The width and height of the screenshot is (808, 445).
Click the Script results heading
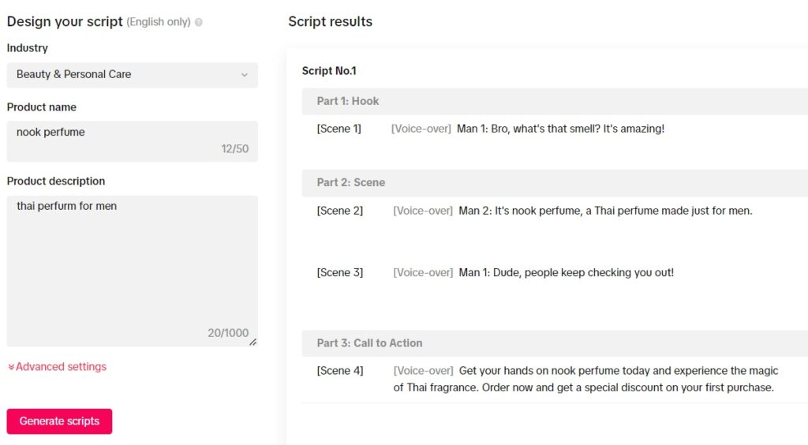tap(331, 21)
